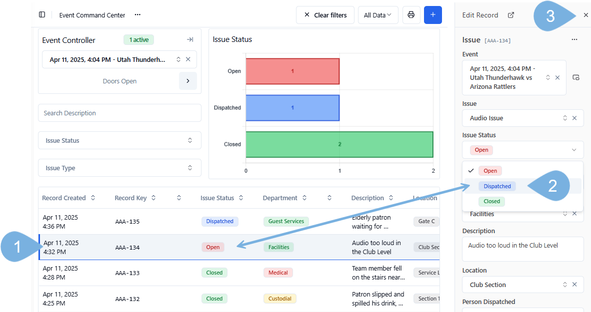Click the blue Dispatched chart bar

[x=292, y=108]
